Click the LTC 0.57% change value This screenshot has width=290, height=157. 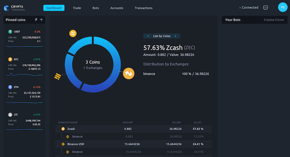(x=37, y=115)
